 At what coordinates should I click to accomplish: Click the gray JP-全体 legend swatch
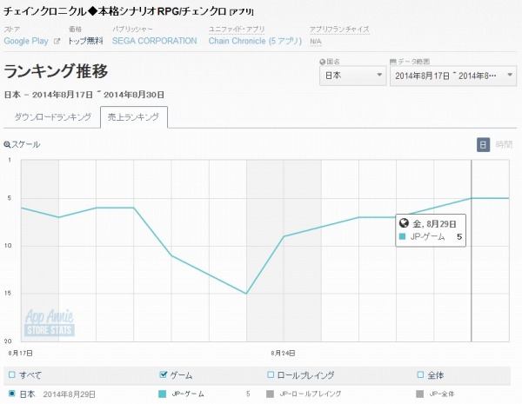tap(420, 394)
